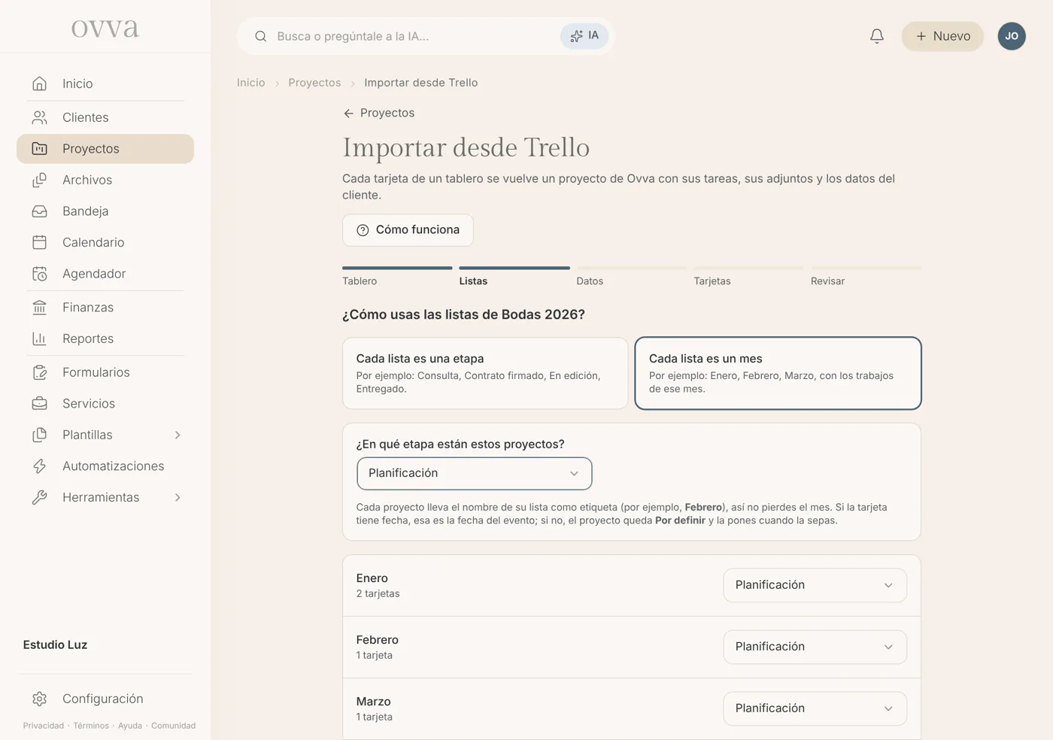Open the notifications bell
Image resolution: width=1053 pixels, height=740 pixels.
point(876,36)
